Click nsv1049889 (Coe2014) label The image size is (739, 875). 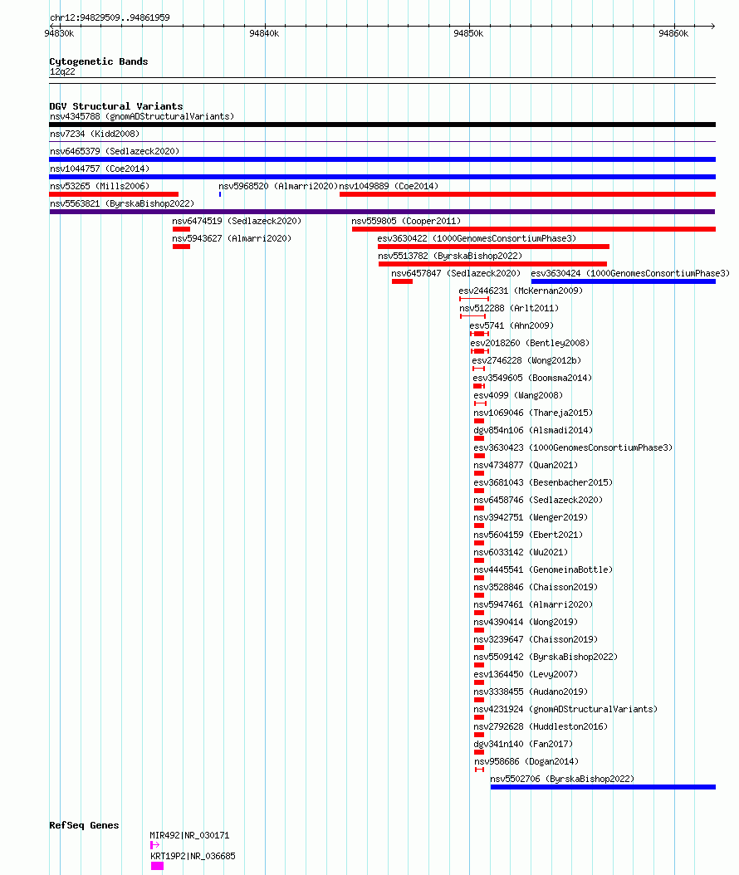tap(389, 186)
